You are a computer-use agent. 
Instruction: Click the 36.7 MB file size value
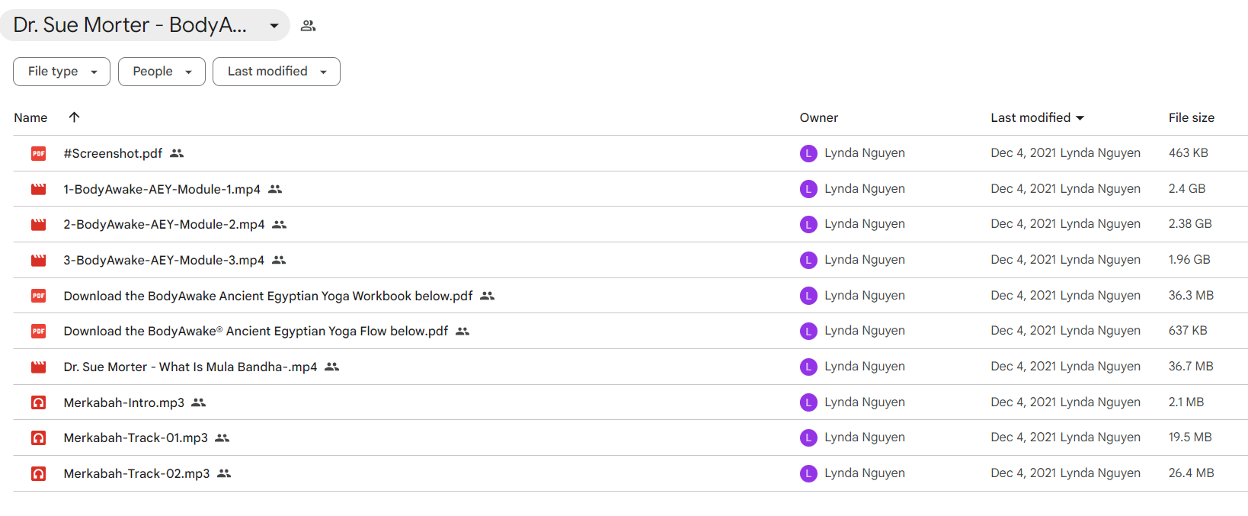[1191, 367]
